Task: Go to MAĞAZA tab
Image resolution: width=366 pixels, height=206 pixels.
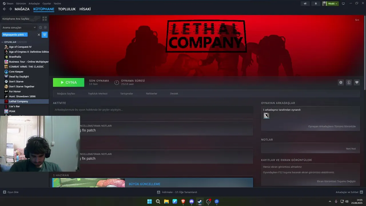Action: click(22, 9)
